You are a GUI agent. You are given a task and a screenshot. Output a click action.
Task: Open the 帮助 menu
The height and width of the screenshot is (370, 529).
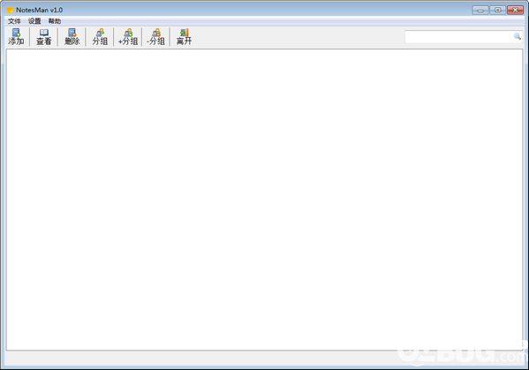point(55,21)
